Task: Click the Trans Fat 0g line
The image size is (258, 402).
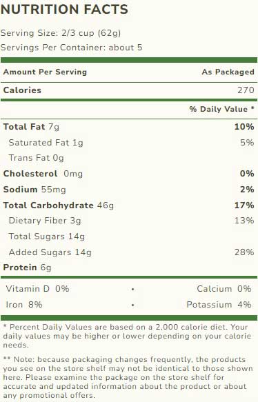Action: tap(36, 158)
